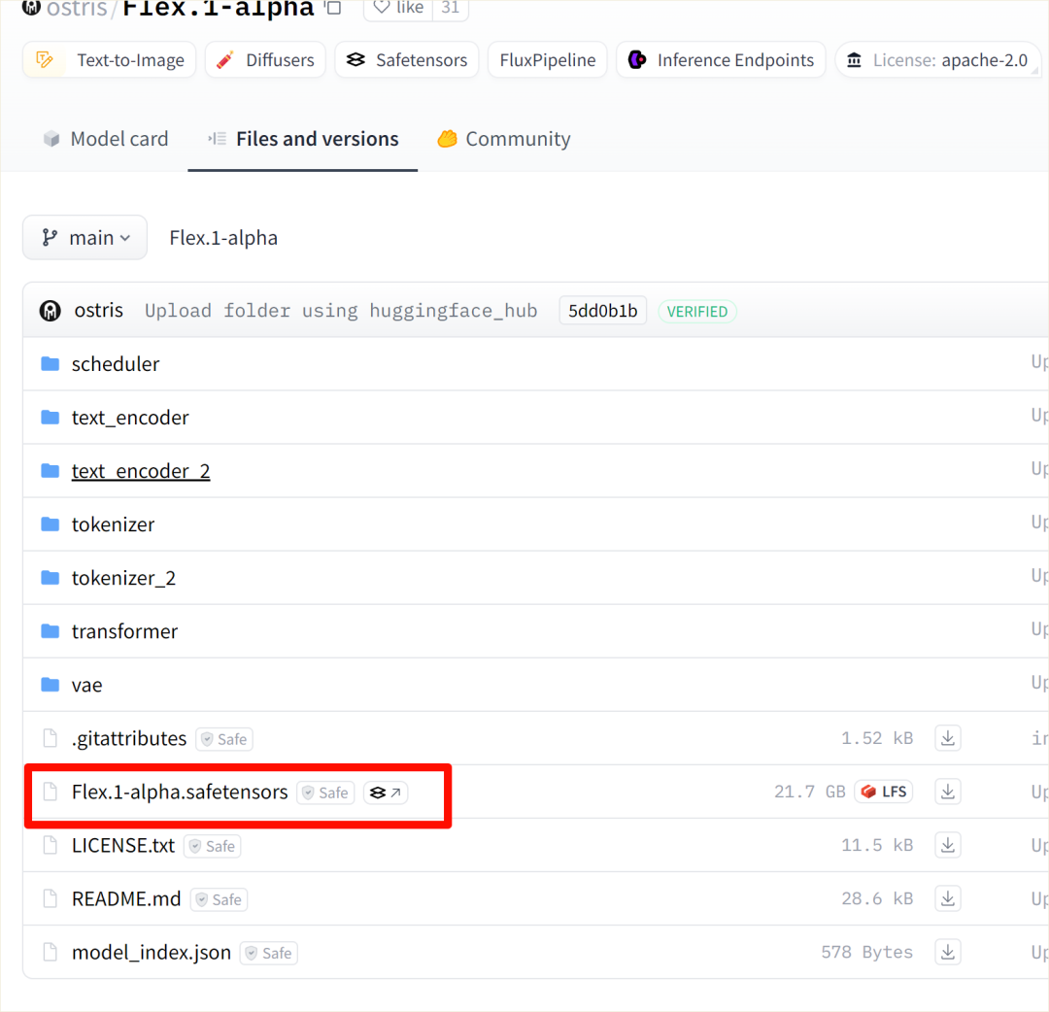Click the LFS badge on Flex.1-alpha.safetensors
This screenshot has width=1049, height=1012.
pos(883,792)
